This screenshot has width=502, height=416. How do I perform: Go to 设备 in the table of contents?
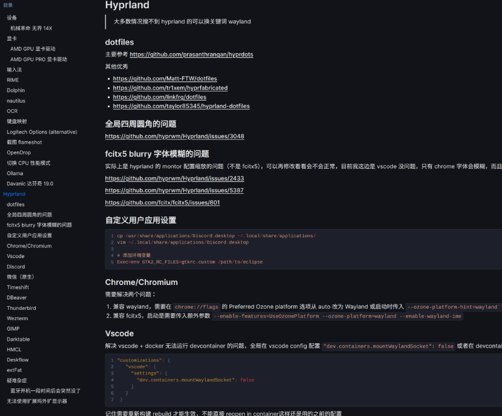pos(12,18)
